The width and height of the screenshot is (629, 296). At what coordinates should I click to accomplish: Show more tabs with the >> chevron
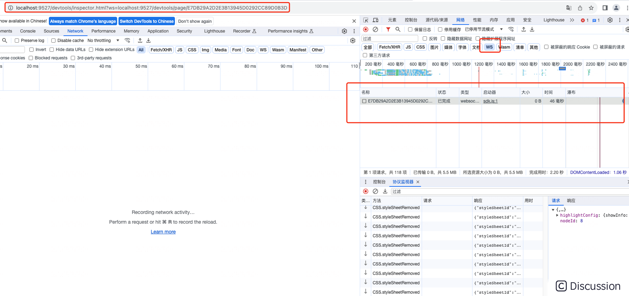pyautogui.click(x=572, y=20)
